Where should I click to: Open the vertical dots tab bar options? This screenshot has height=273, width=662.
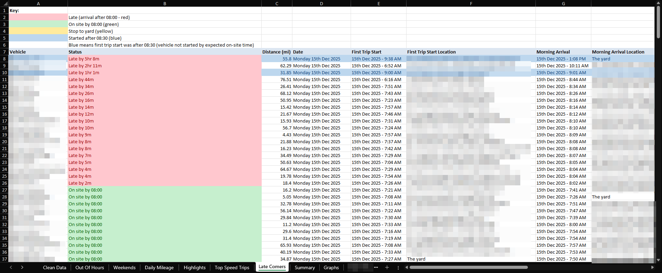[398, 267]
